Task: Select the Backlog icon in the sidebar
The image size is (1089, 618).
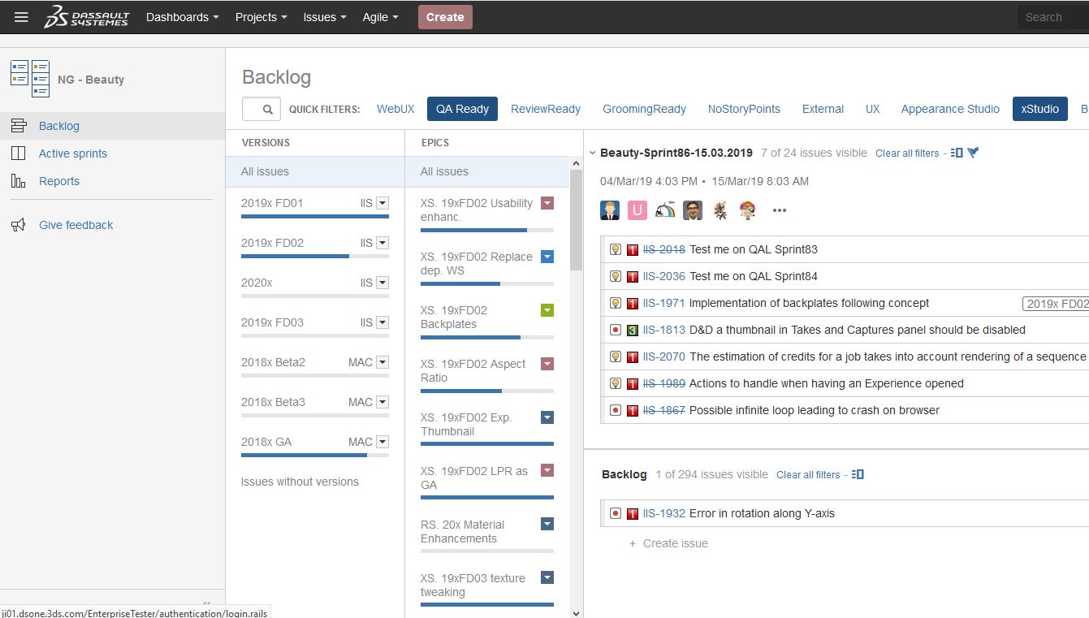Action: (x=18, y=126)
